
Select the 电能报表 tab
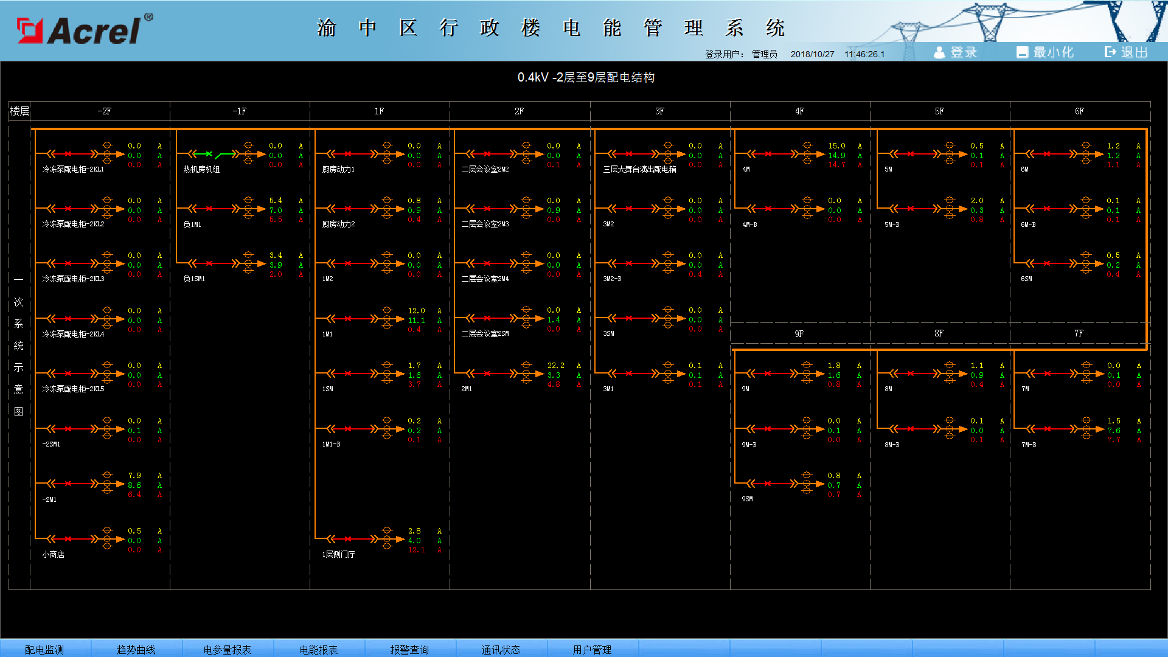click(319, 649)
